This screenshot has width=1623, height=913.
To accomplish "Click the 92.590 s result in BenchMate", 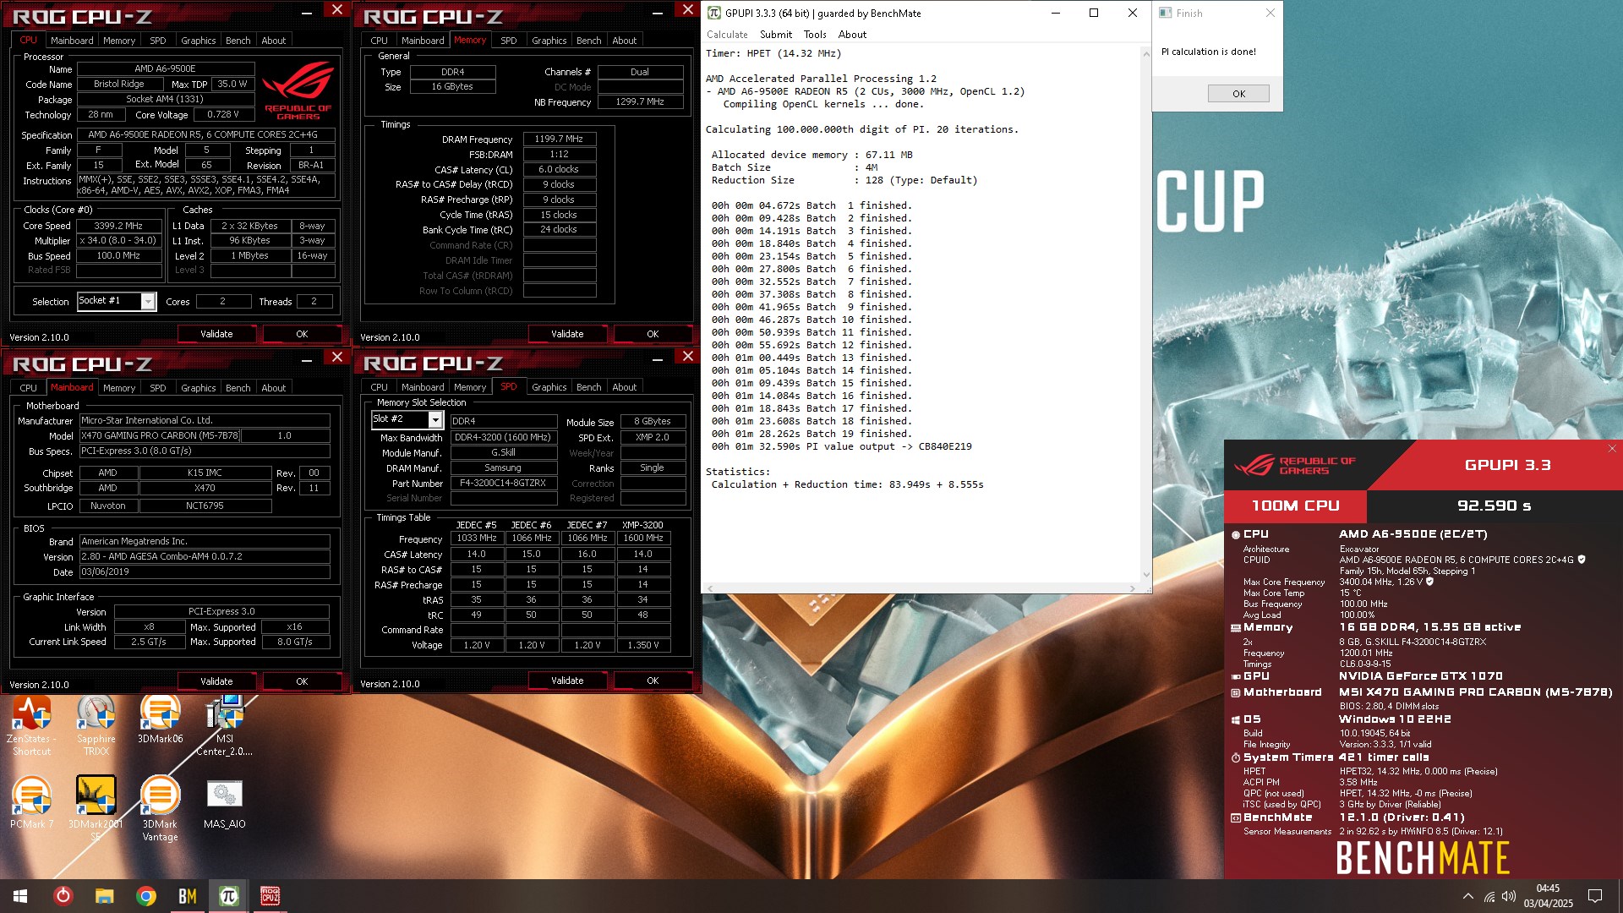I will pyautogui.click(x=1494, y=506).
